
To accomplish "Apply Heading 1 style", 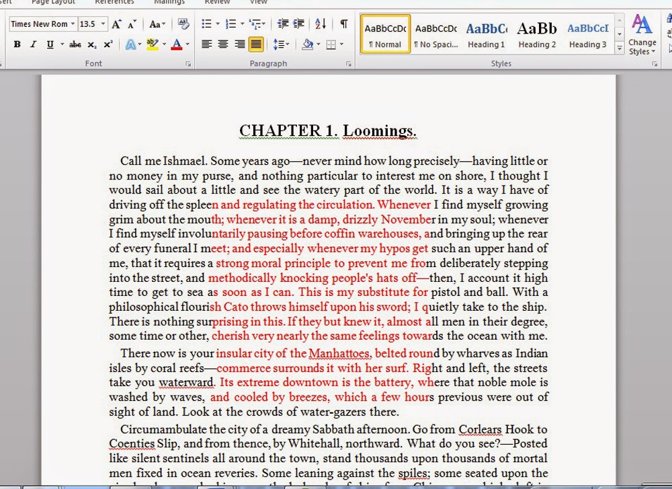I will 486,34.
